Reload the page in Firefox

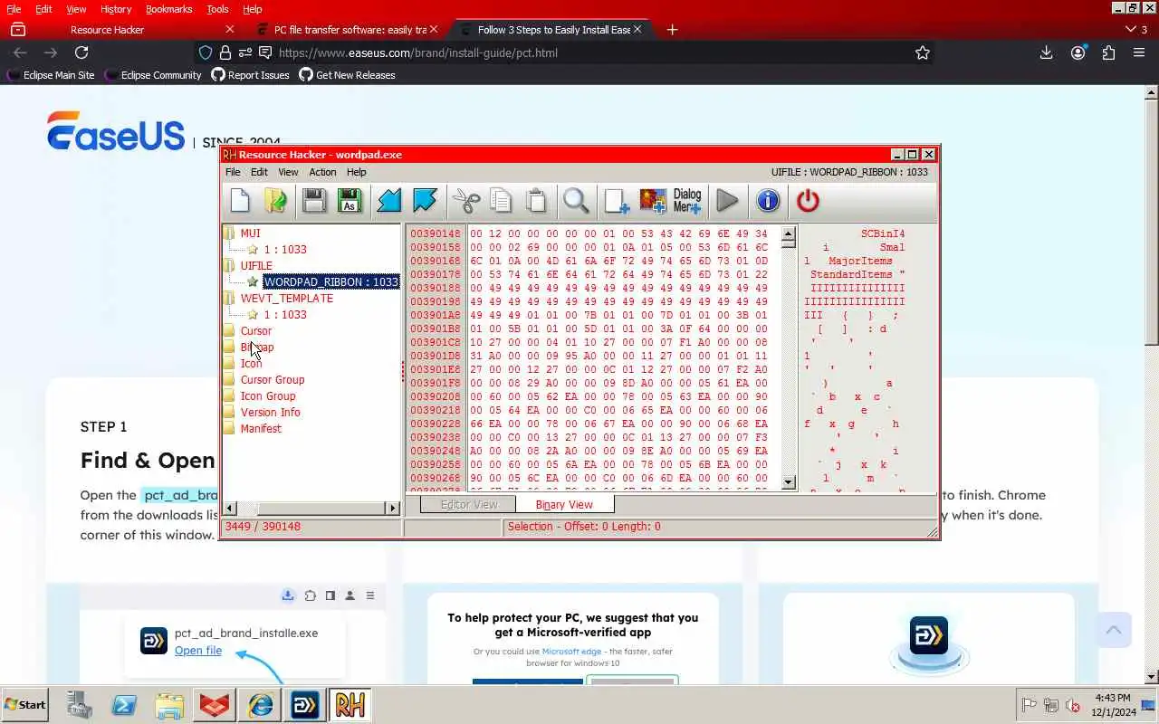tap(81, 52)
